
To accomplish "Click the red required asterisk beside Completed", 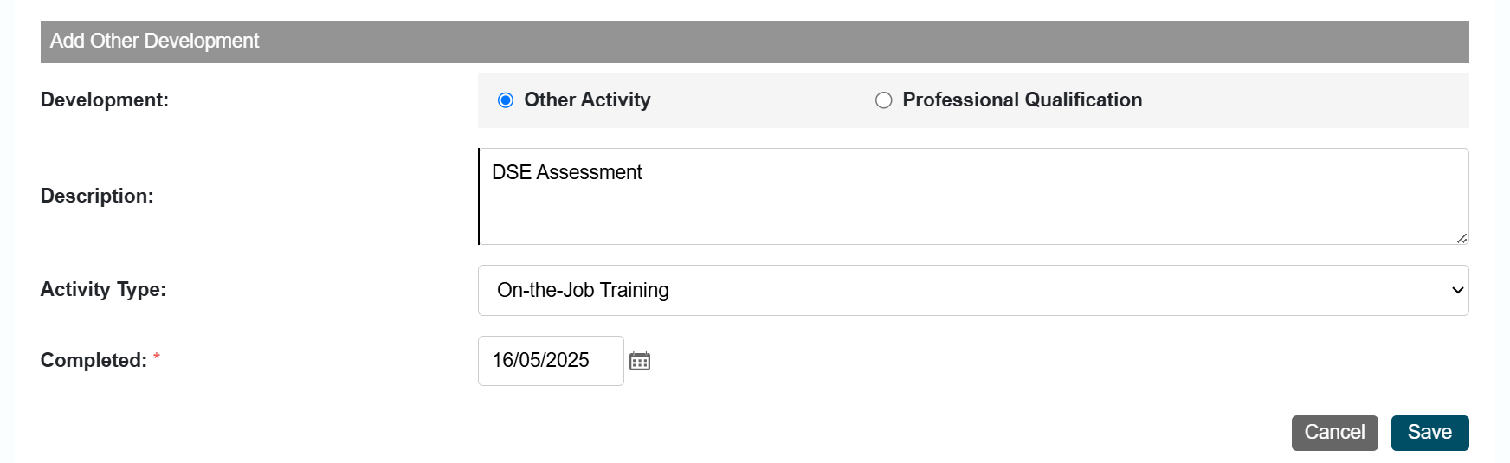I will [157, 357].
